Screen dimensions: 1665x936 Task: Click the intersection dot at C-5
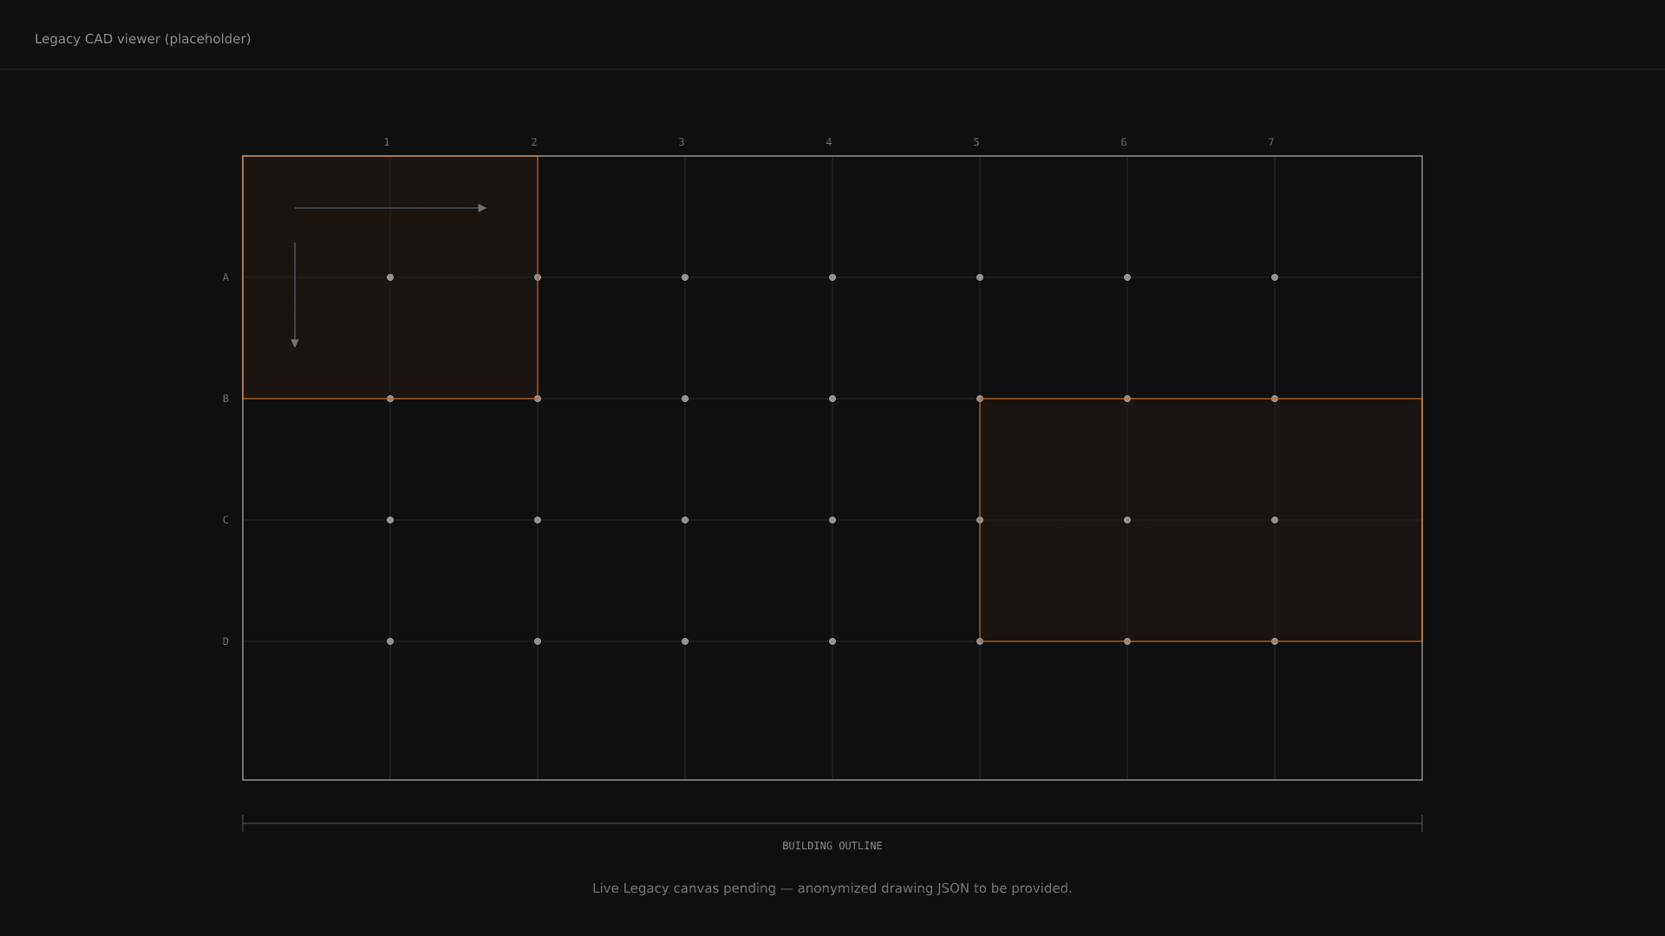(x=980, y=520)
